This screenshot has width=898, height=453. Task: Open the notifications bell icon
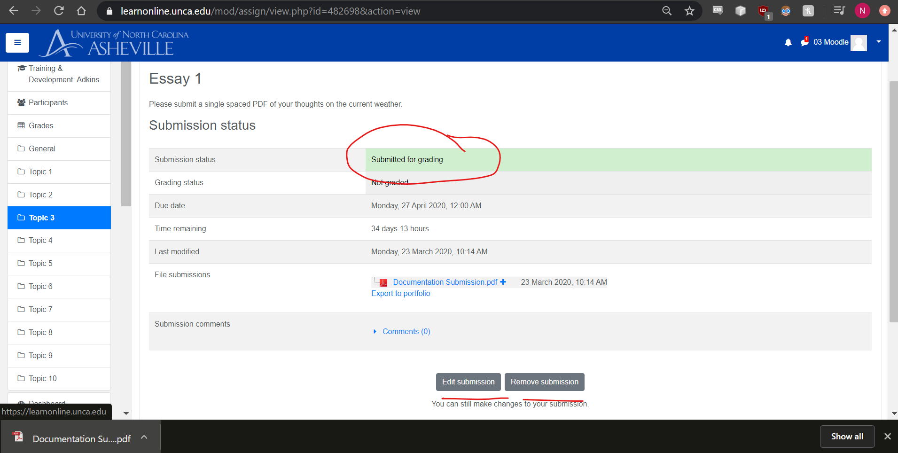coord(788,42)
